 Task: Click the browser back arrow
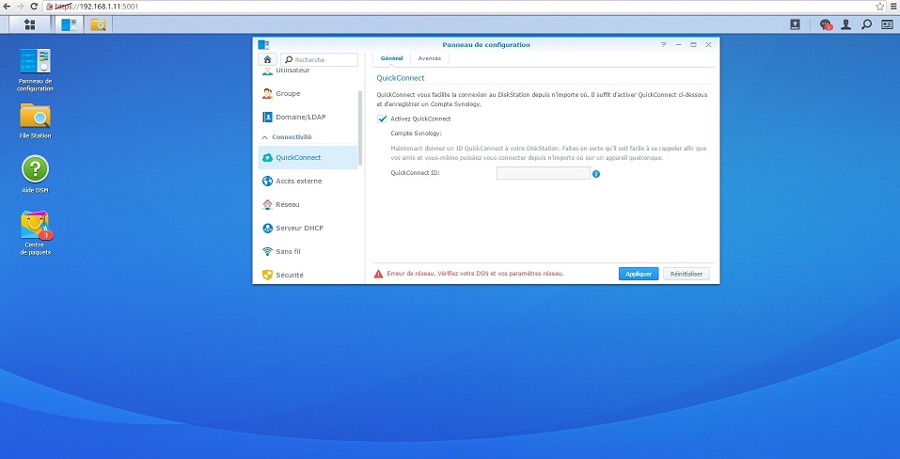click(6, 7)
